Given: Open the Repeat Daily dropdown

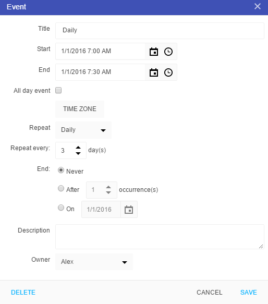Looking at the screenshot, I should point(83,130).
